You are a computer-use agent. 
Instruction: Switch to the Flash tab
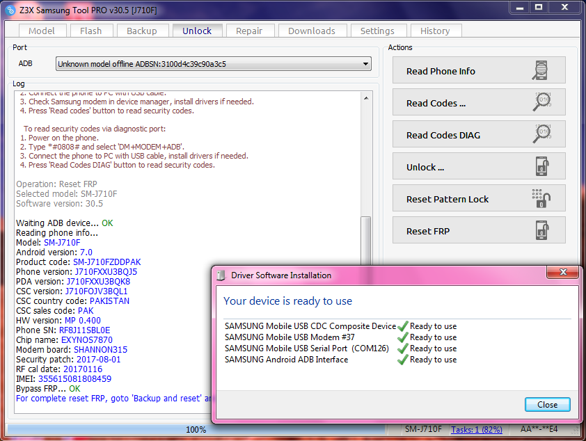[x=90, y=31]
